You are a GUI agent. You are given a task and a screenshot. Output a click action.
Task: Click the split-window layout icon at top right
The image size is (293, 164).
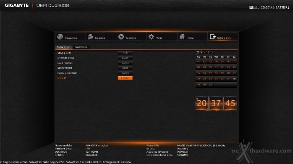tap(258, 7)
